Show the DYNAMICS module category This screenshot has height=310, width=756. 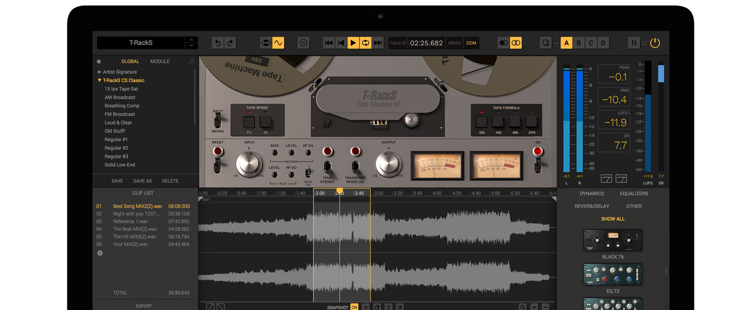click(592, 194)
